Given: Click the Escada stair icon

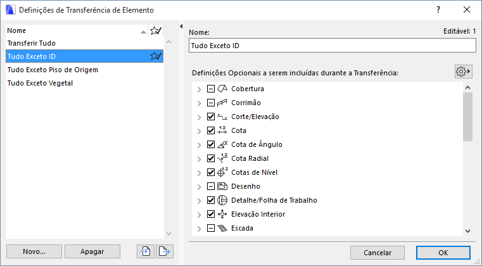Looking at the screenshot, I should tap(222, 228).
